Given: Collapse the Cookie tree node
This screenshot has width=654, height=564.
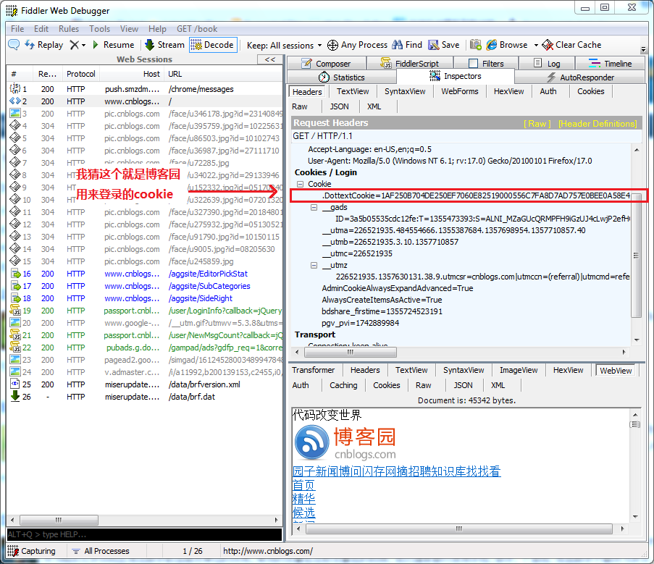Looking at the screenshot, I should [300, 184].
